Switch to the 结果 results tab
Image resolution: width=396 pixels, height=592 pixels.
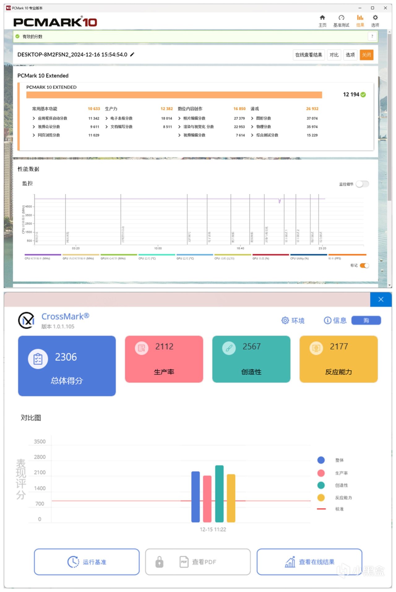tap(360, 21)
